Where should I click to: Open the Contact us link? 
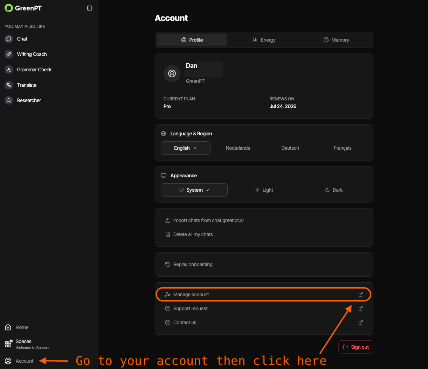[x=264, y=322]
